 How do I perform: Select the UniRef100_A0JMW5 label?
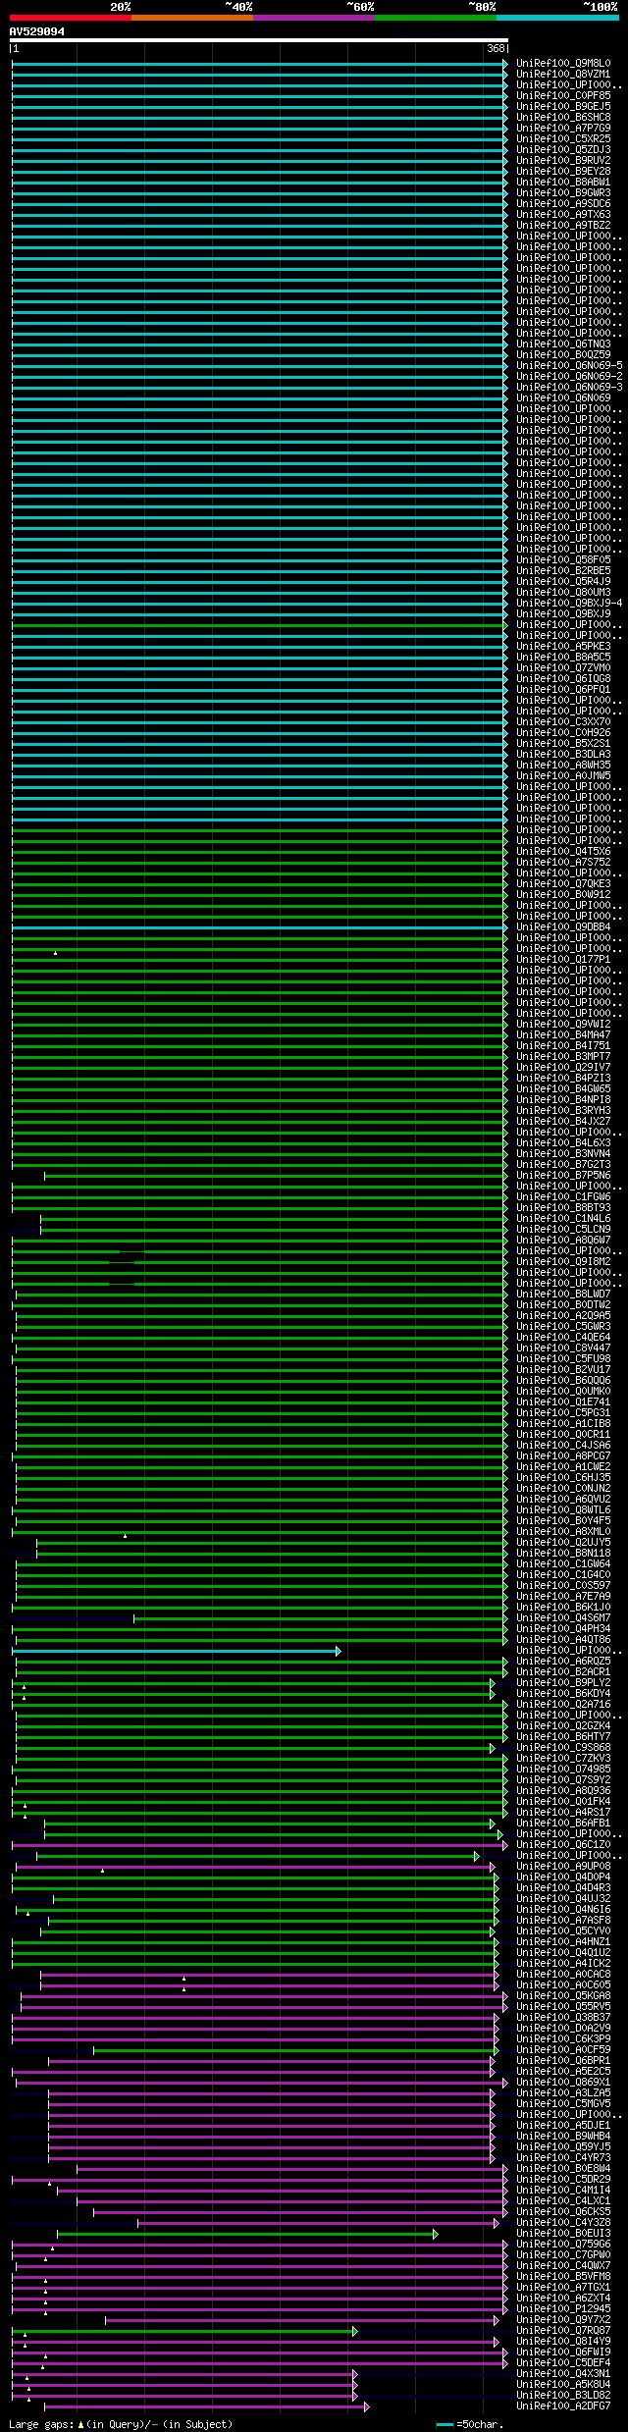(x=563, y=776)
